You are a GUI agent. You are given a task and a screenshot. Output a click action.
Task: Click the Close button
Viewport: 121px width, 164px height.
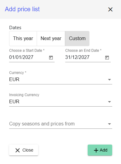(x=24, y=150)
